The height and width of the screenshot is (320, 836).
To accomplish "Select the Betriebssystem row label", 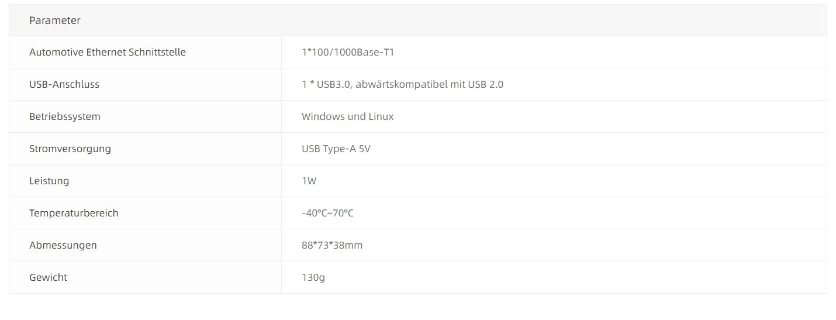I will [65, 116].
